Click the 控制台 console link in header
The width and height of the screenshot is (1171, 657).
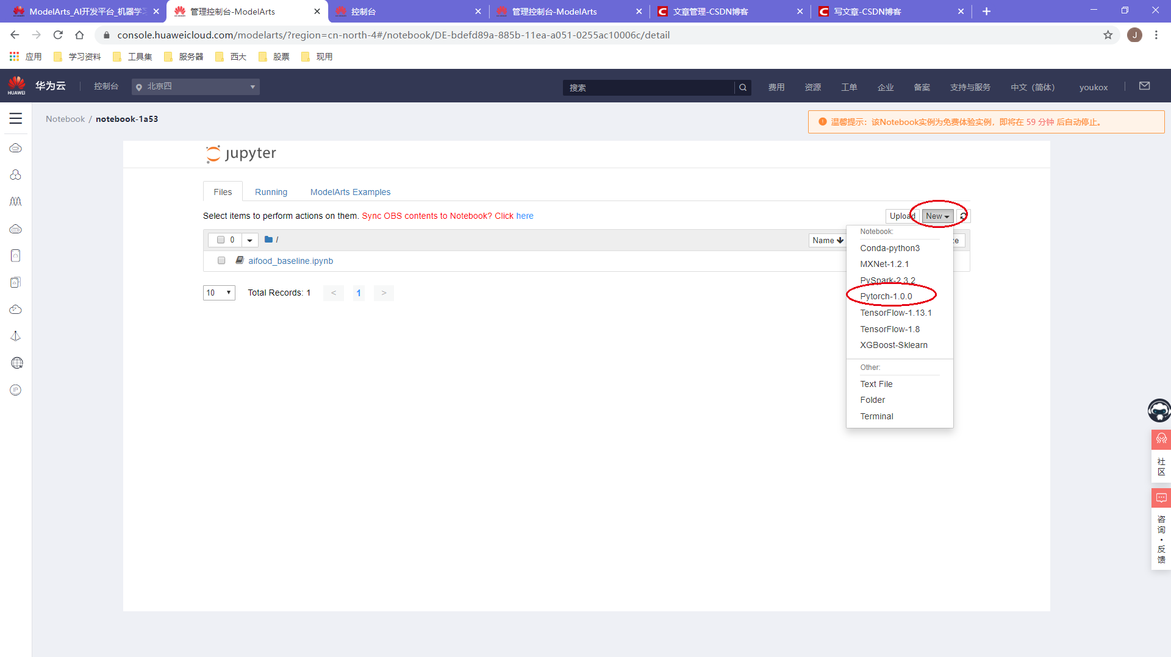pyautogui.click(x=106, y=87)
